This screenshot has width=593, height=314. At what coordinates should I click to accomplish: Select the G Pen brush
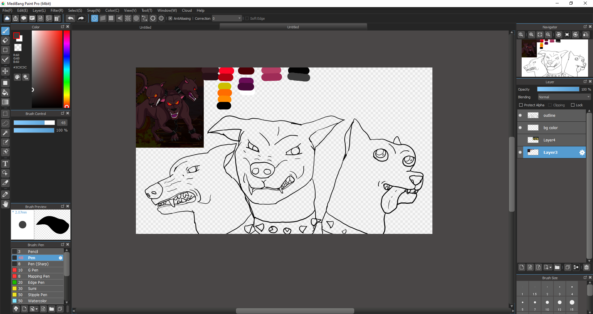pos(37,270)
